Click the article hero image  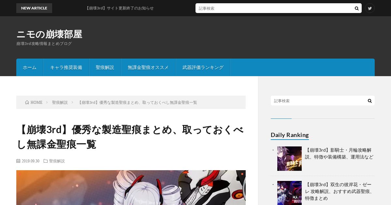click(x=131, y=187)
